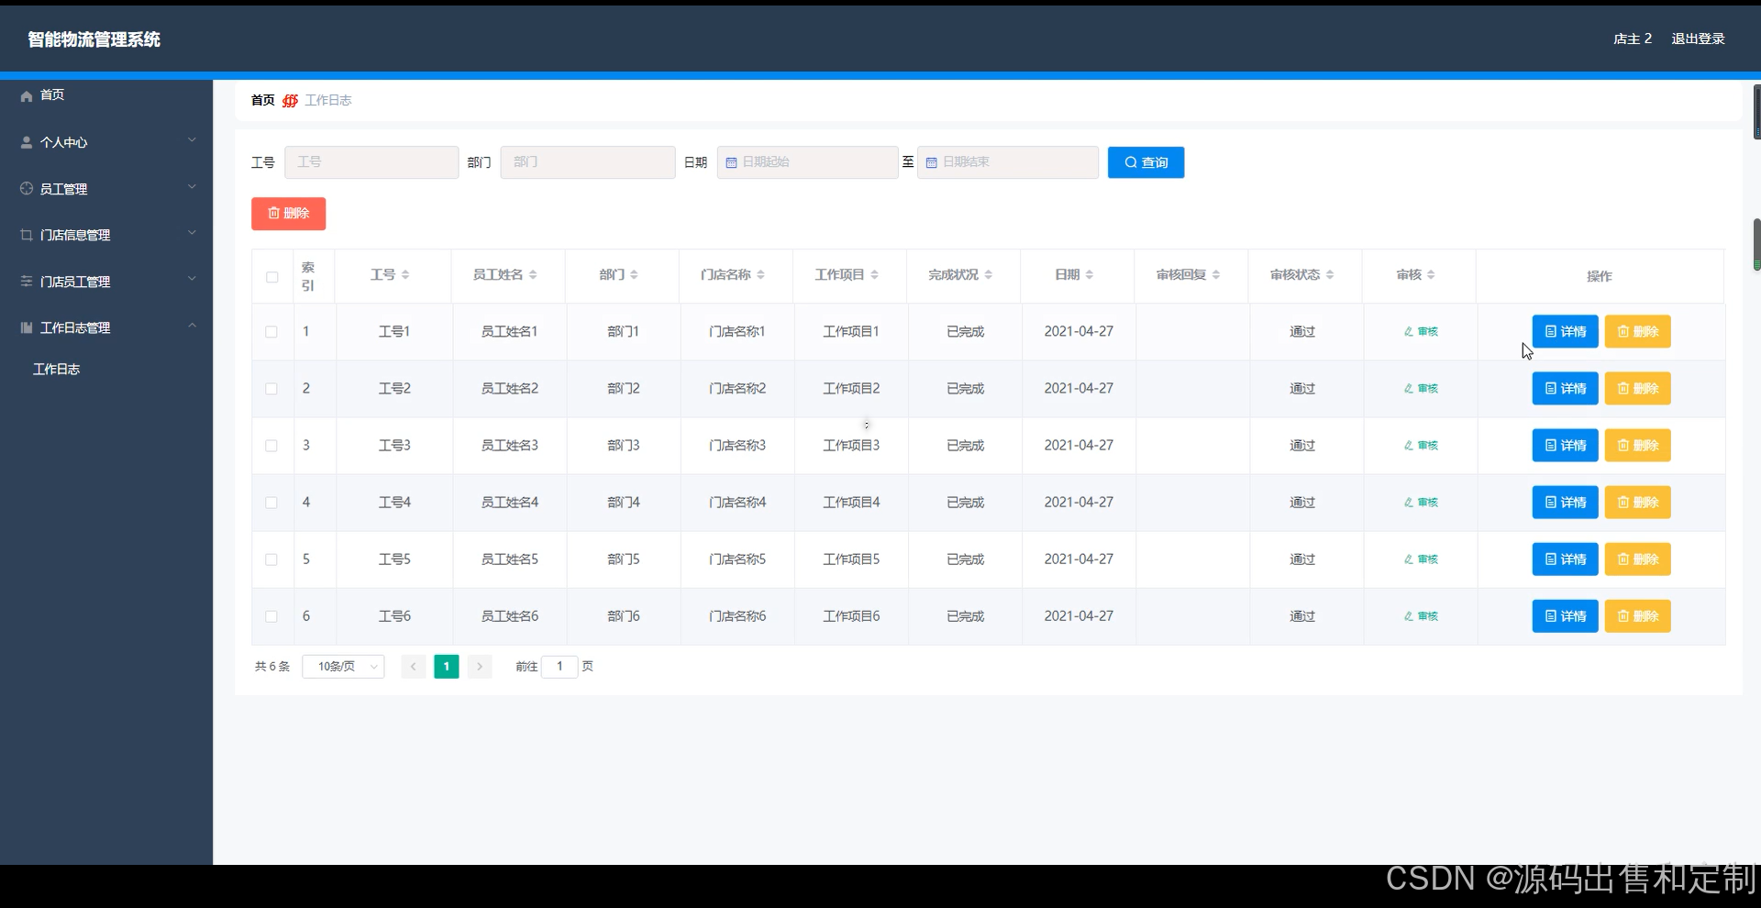Open 详情 for 工号1 row
Screen dimensions: 1761x908
(1565, 332)
